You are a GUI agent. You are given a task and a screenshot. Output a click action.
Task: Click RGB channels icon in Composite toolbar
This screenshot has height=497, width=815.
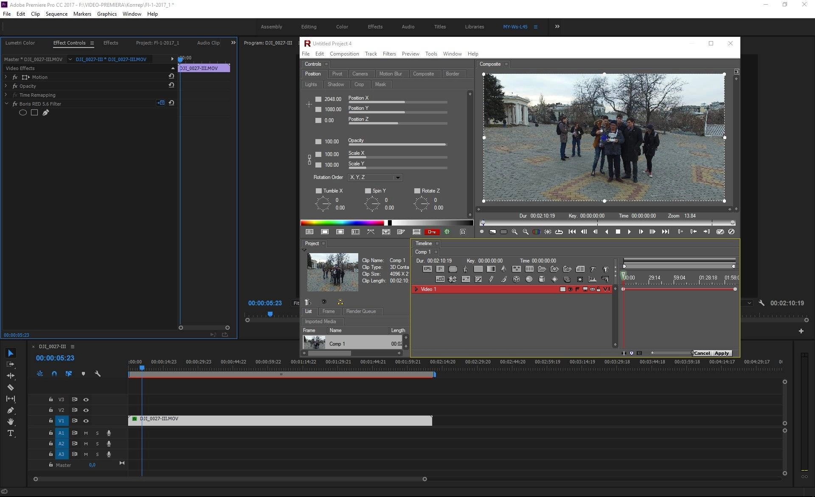(x=537, y=232)
